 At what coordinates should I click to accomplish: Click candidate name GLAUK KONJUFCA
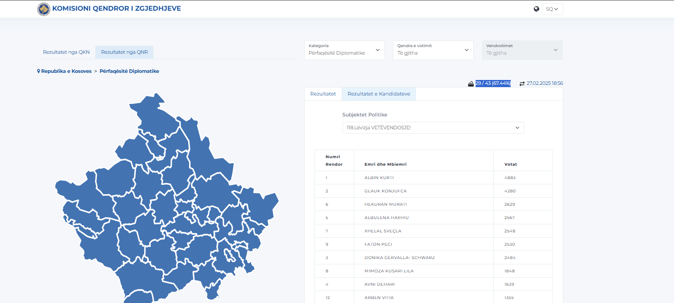385,191
